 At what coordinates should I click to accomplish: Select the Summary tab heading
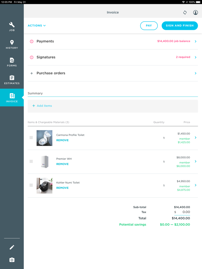[x=35, y=93]
